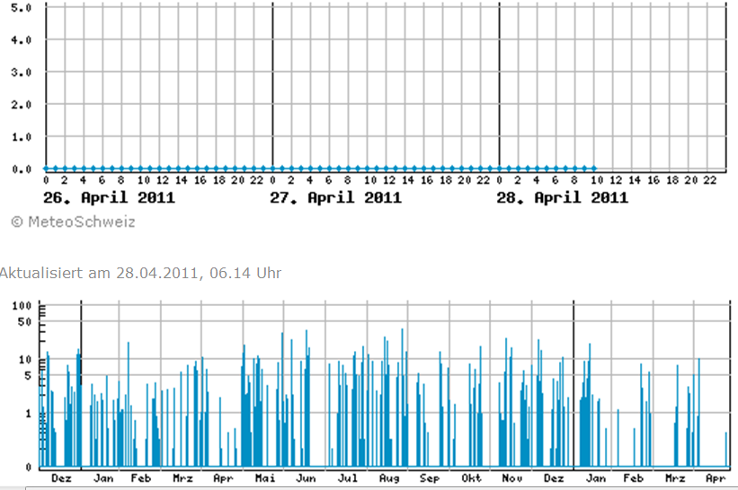This screenshot has height=490, width=738.
Task: Click the first data point on 26. April
Action: [x=46, y=169]
